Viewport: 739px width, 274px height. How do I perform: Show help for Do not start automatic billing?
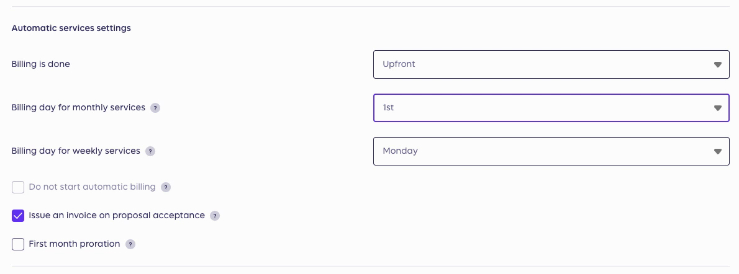[165, 187]
